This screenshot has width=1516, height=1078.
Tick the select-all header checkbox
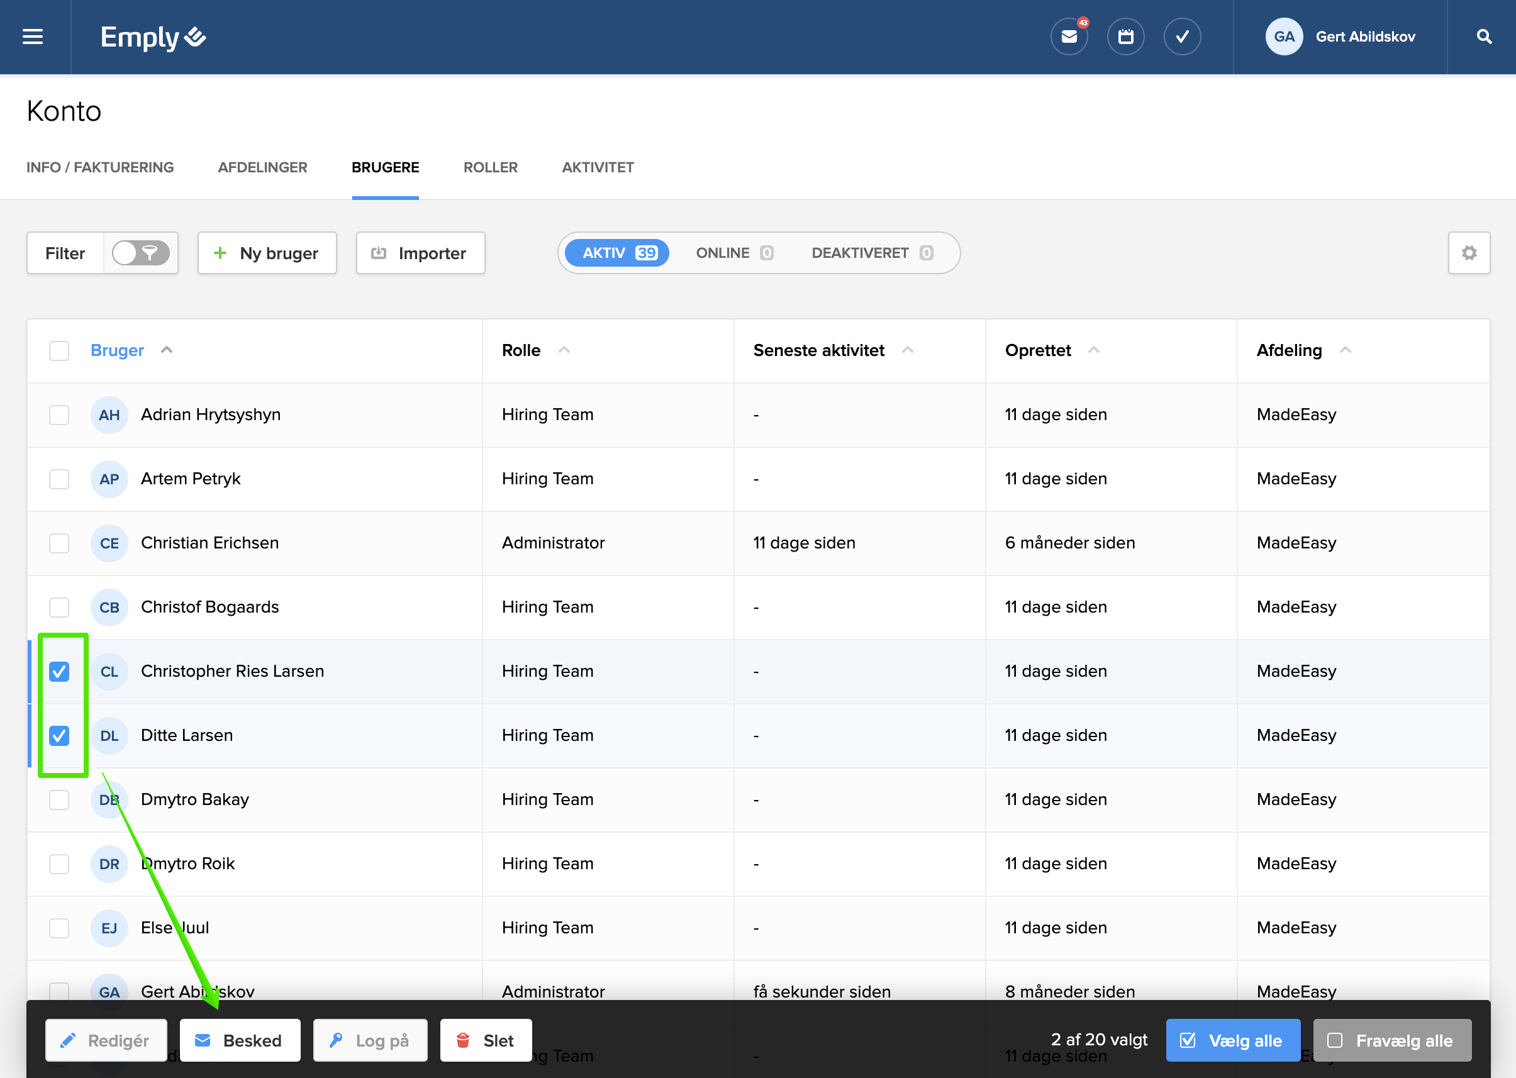pyautogui.click(x=59, y=350)
